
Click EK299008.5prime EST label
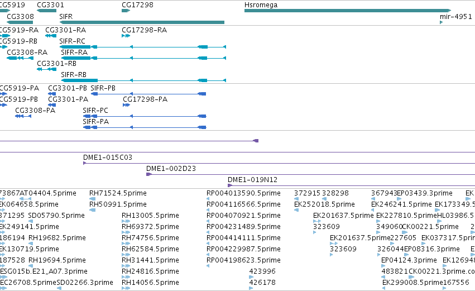412,283
